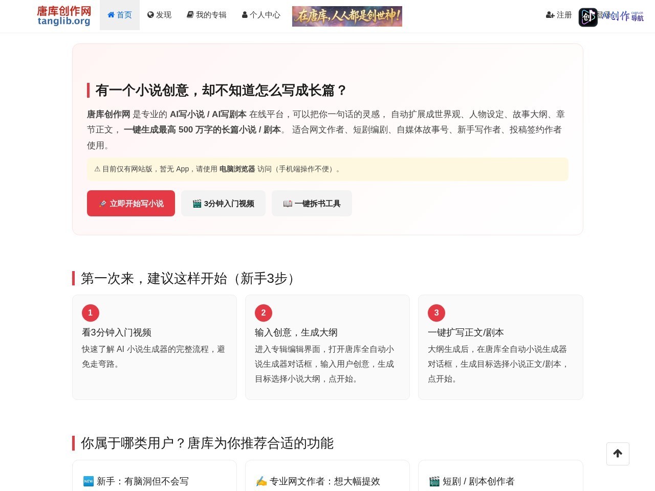Screen dimensions: 655x491
Task: Click the writing-hand icon beside 专业网文作者
Action: click(261, 481)
